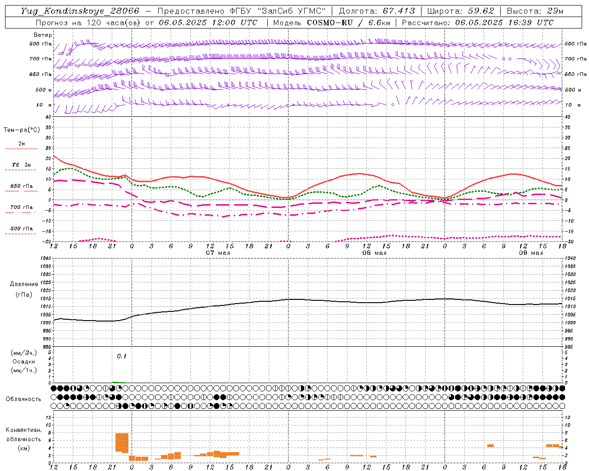Click the '0.1' precipitation amount value
The image size is (589, 471).
coord(121,356)
